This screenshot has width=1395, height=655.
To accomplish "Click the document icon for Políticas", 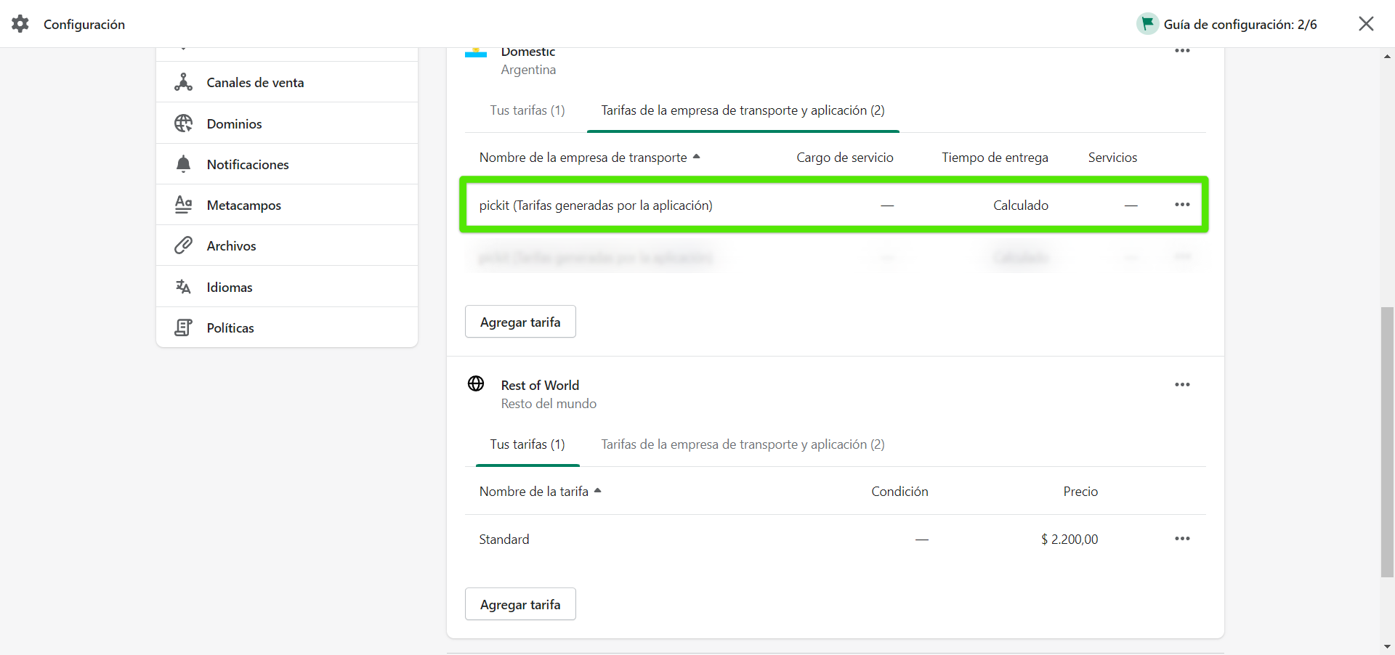I will point(183,327).
